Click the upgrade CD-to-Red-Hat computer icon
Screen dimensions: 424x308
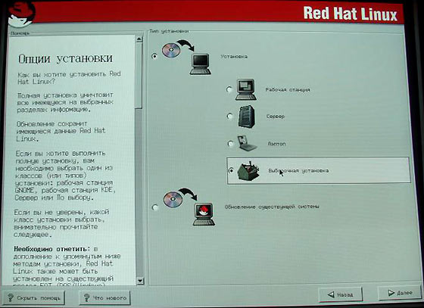tap(189, 207)
